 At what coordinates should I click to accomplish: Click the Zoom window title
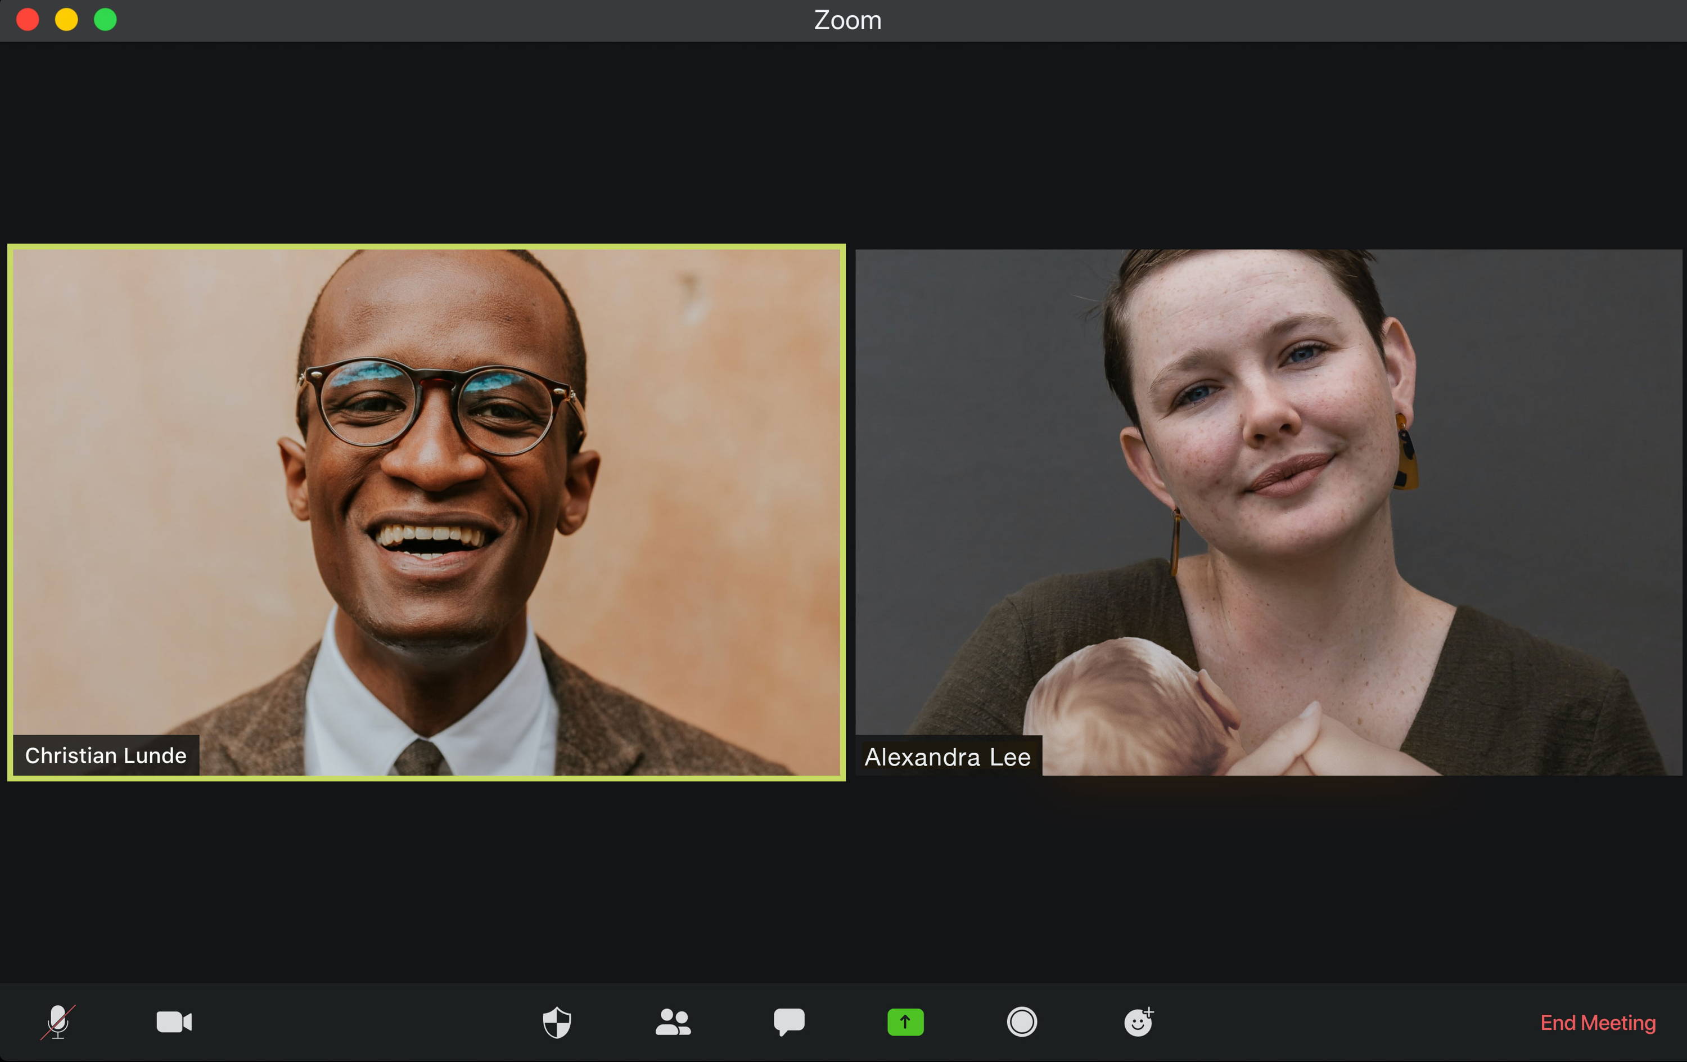point(847,20)
